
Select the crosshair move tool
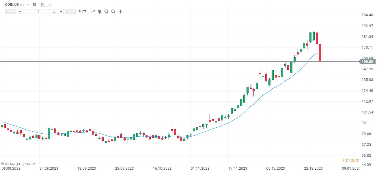pos(121,12)
